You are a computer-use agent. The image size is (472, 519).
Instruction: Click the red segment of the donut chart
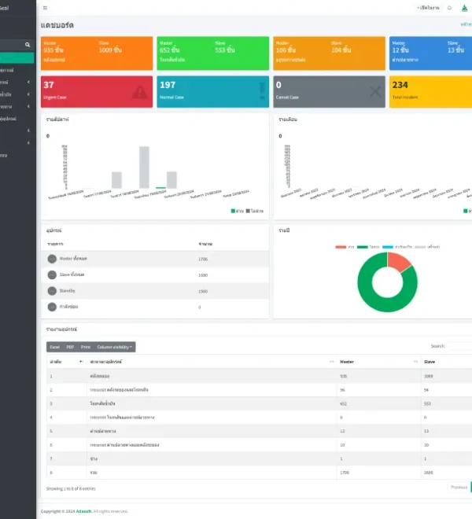click(397, 261)
